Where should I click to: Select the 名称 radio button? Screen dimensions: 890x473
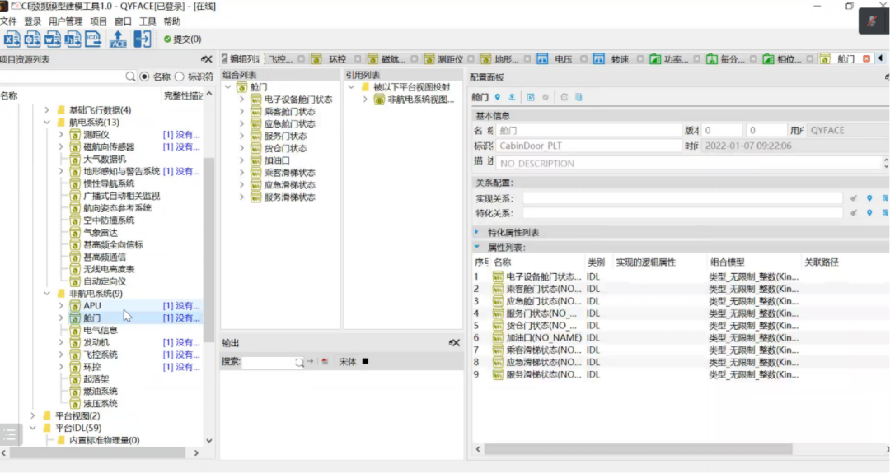[x=144, y=77]
